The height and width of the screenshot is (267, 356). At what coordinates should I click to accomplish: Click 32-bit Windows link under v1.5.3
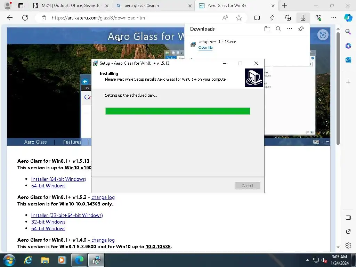point(48,222)
